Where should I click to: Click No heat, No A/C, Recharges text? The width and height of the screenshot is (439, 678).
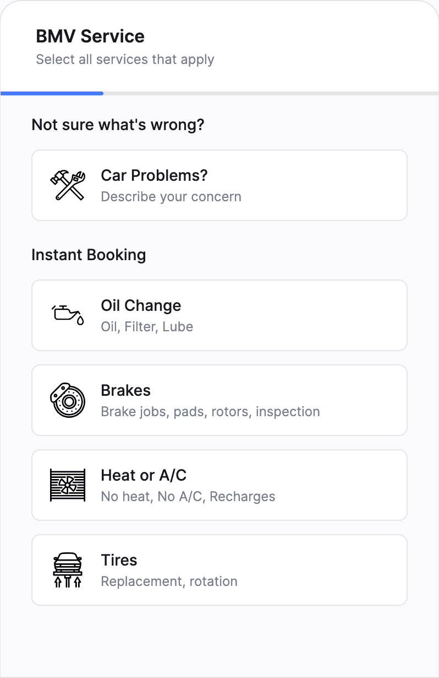188,497
